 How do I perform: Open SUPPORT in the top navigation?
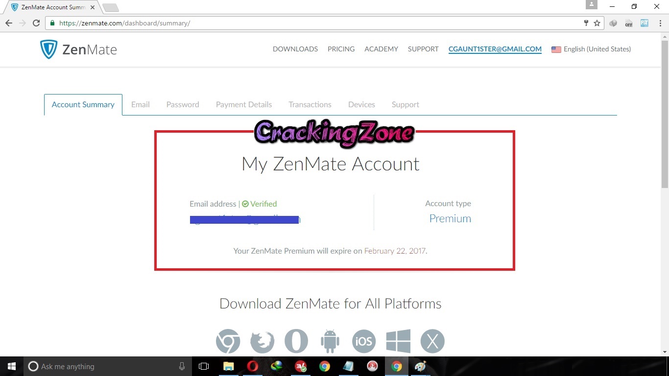pos(423,49)
